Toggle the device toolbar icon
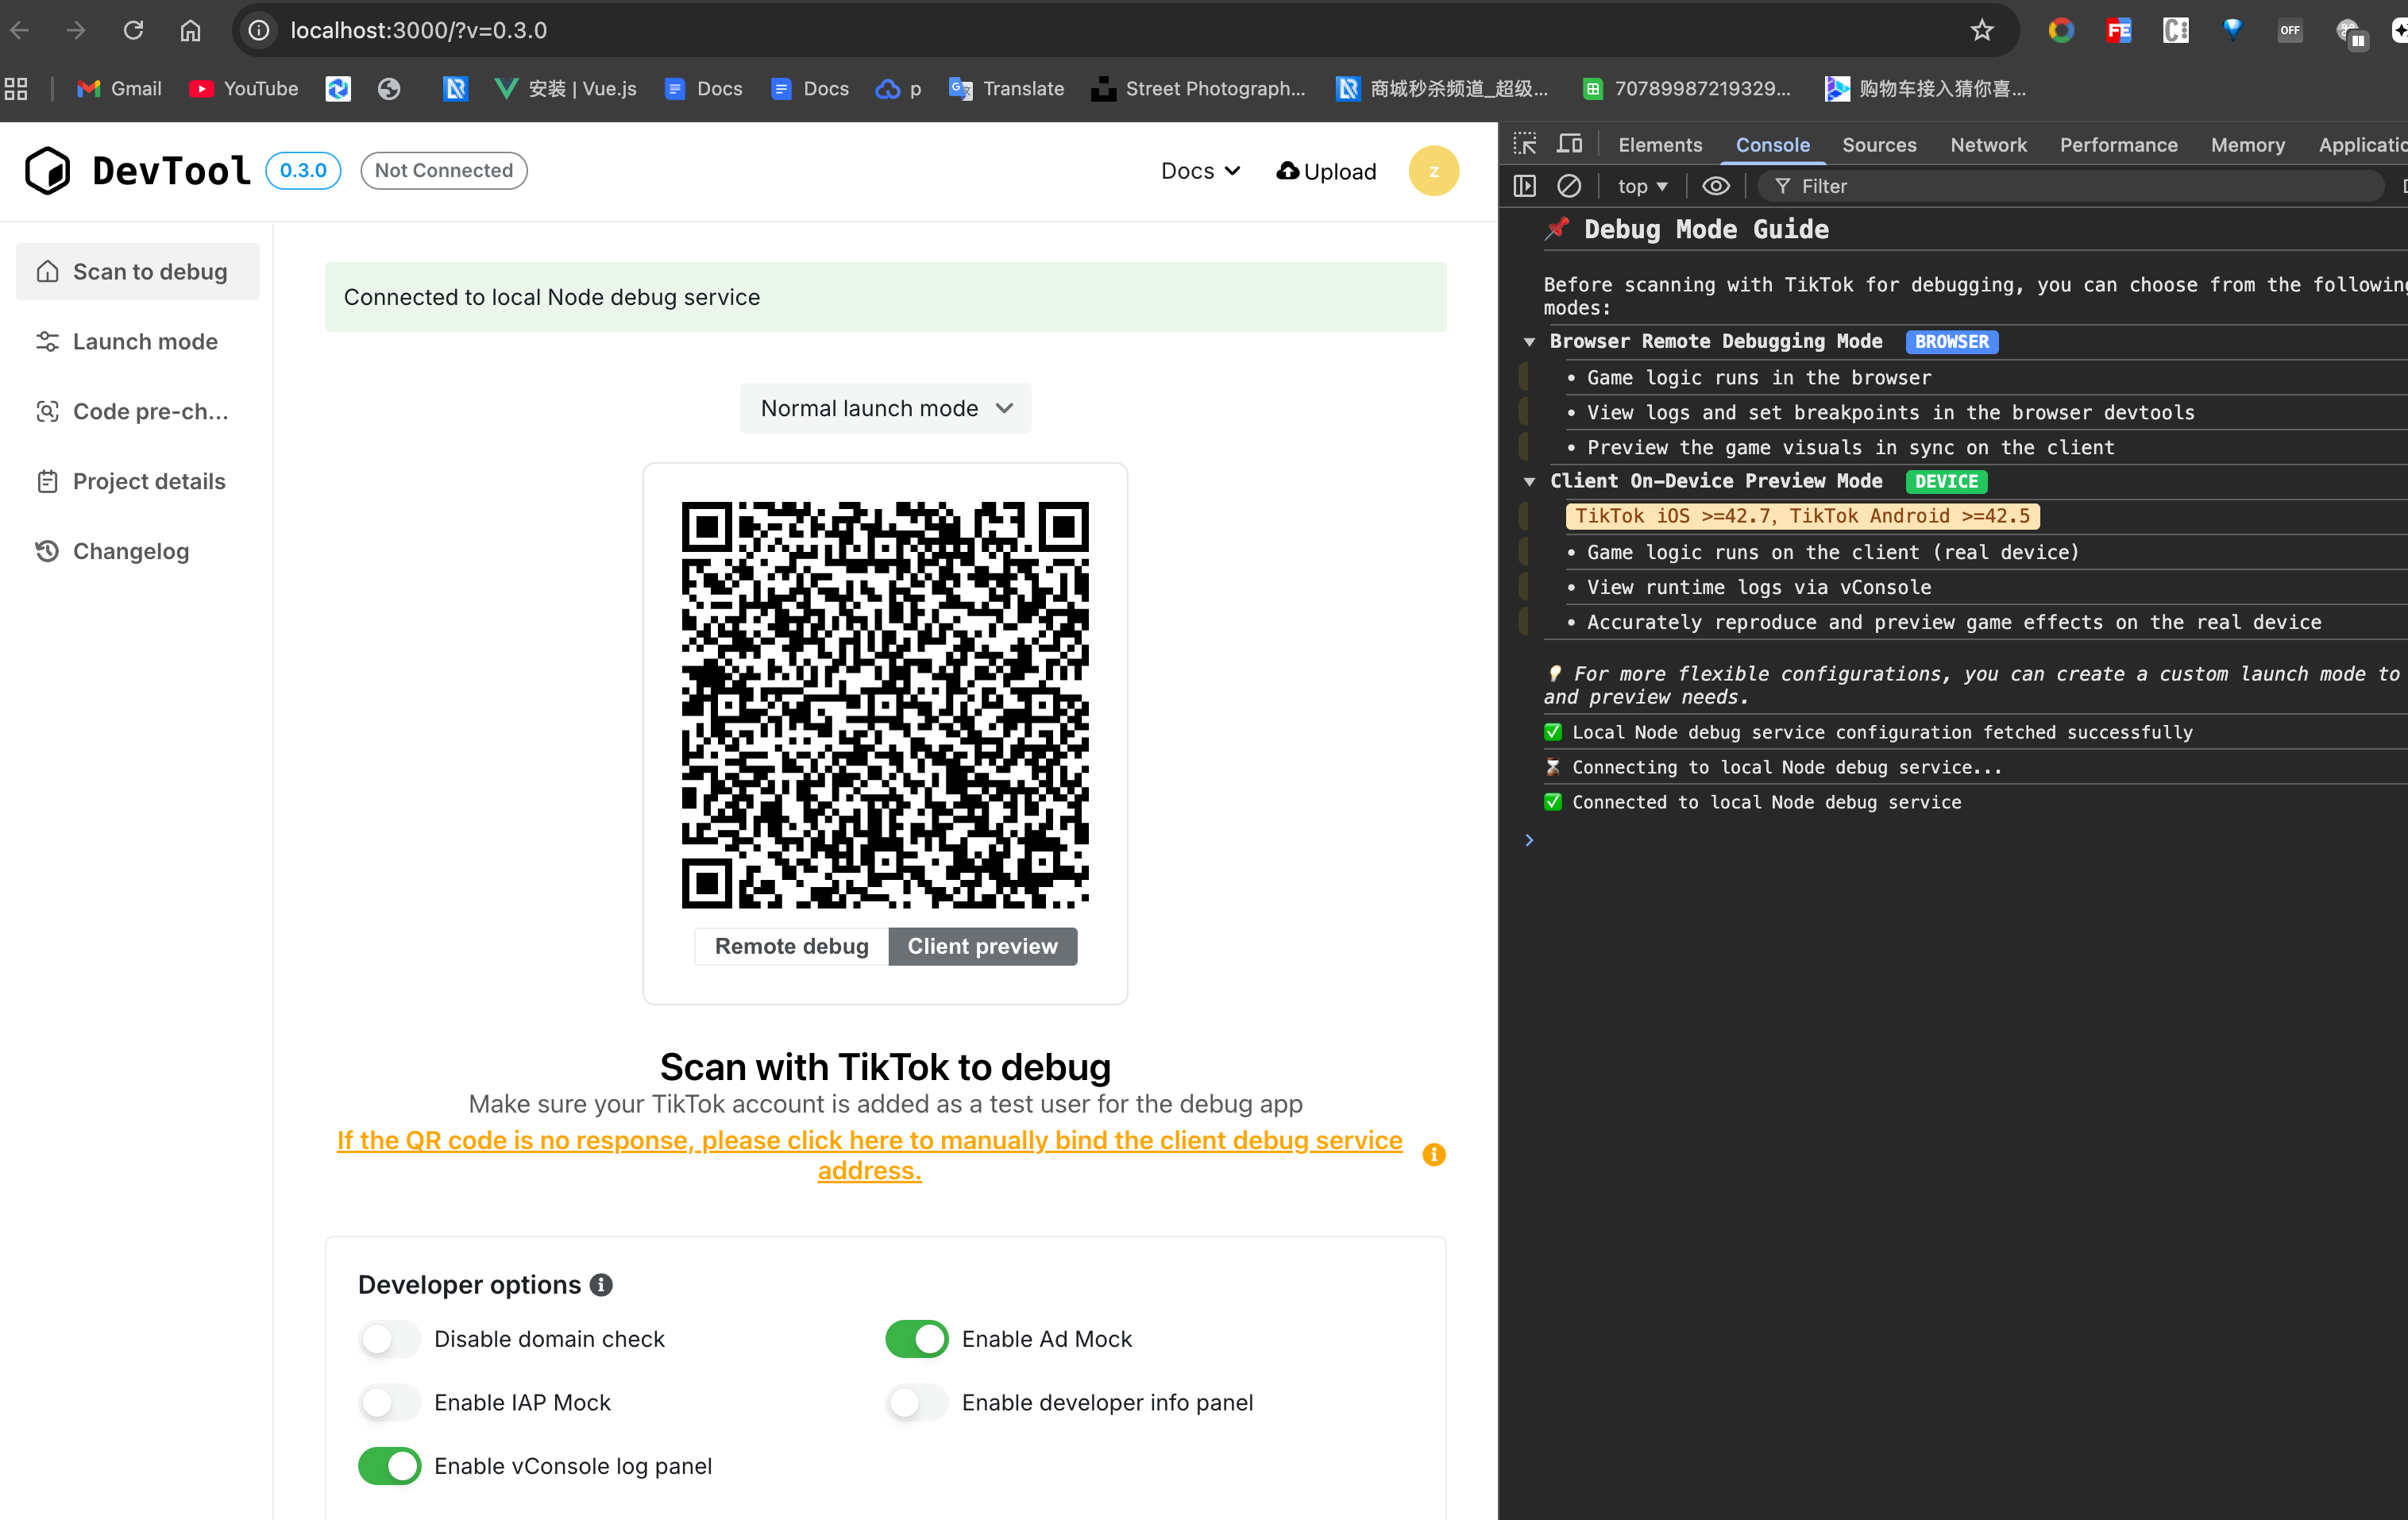 [x=1569, y=144]
